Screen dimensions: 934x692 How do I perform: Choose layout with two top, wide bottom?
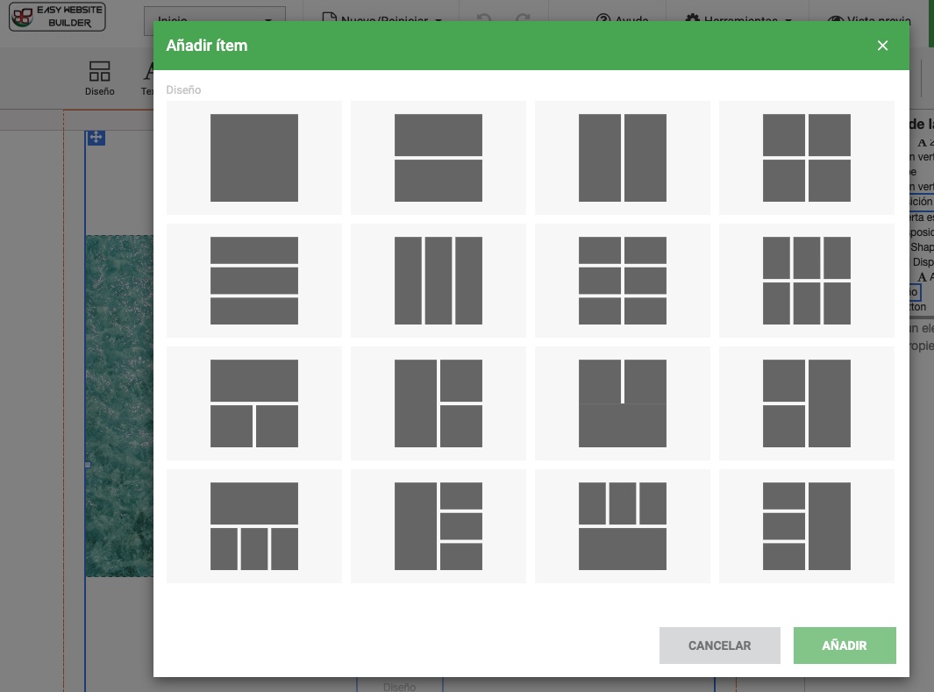(623, 403)
